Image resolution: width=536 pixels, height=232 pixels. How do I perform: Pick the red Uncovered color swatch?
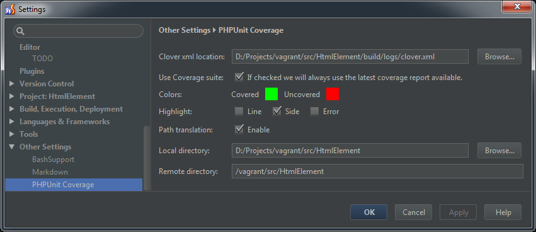333,94
